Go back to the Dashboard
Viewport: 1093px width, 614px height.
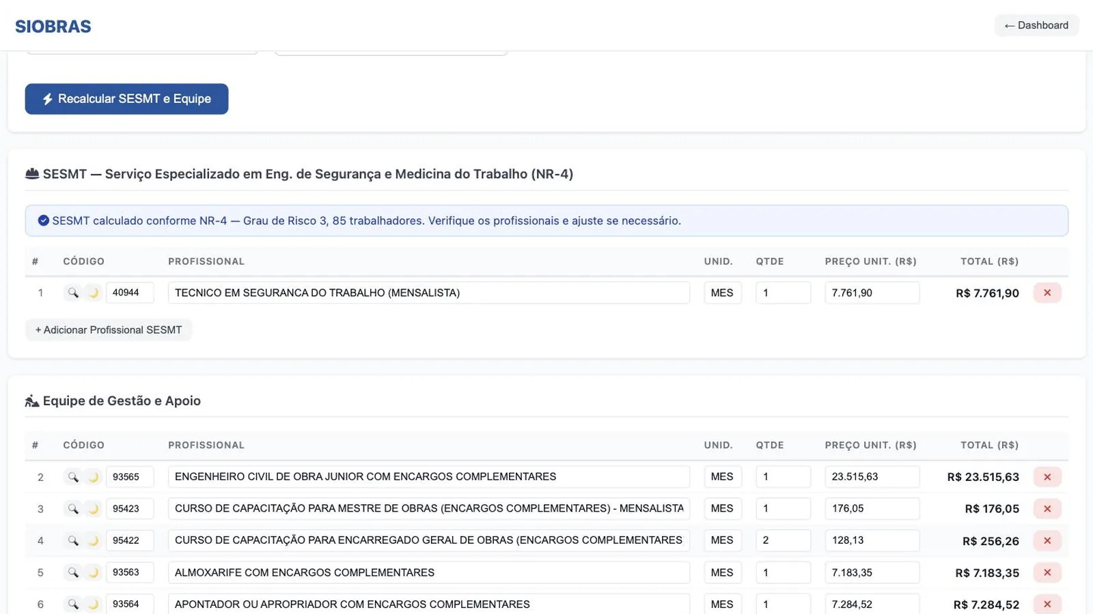(x=1036, y=25)
